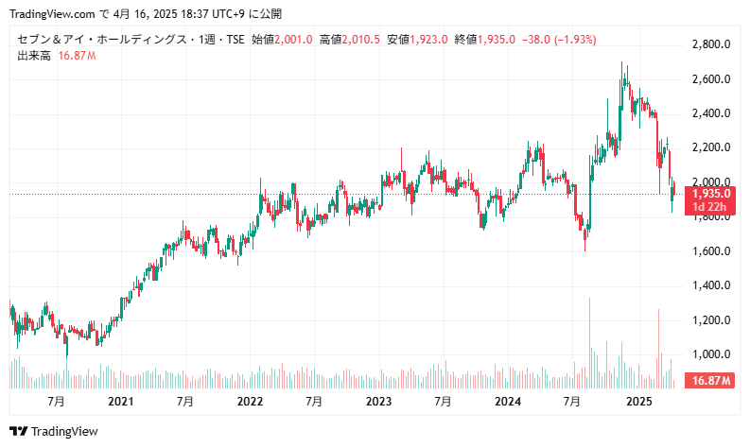The height and width of the screenshot is (448, 750).
Task: Click the 2,800.0 price axis label
Action: pyautogui.click(x=711, y=44)
